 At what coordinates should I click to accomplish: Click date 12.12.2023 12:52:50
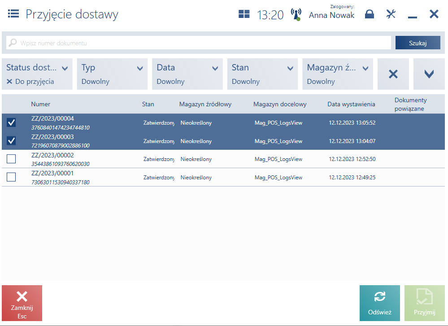[x=352, y=159]
